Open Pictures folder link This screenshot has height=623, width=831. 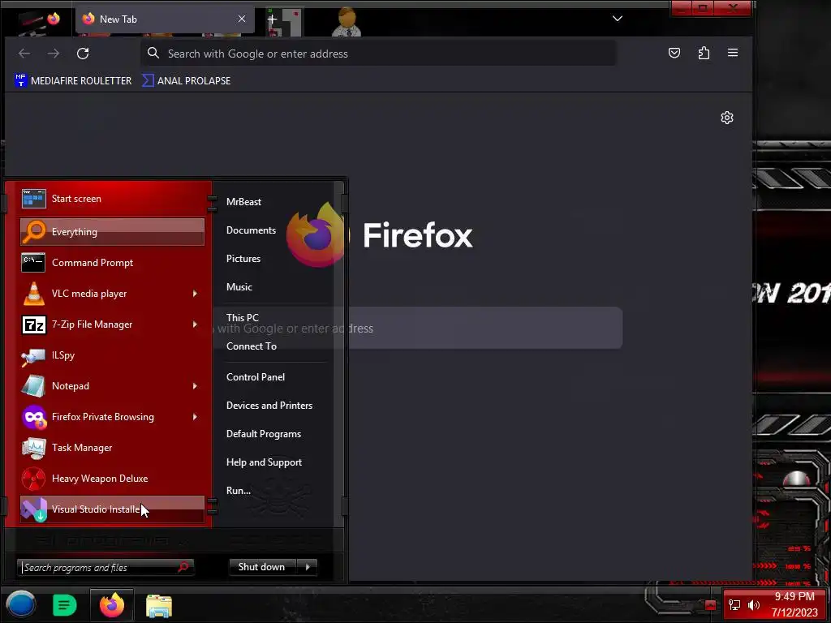coord(243,259)
